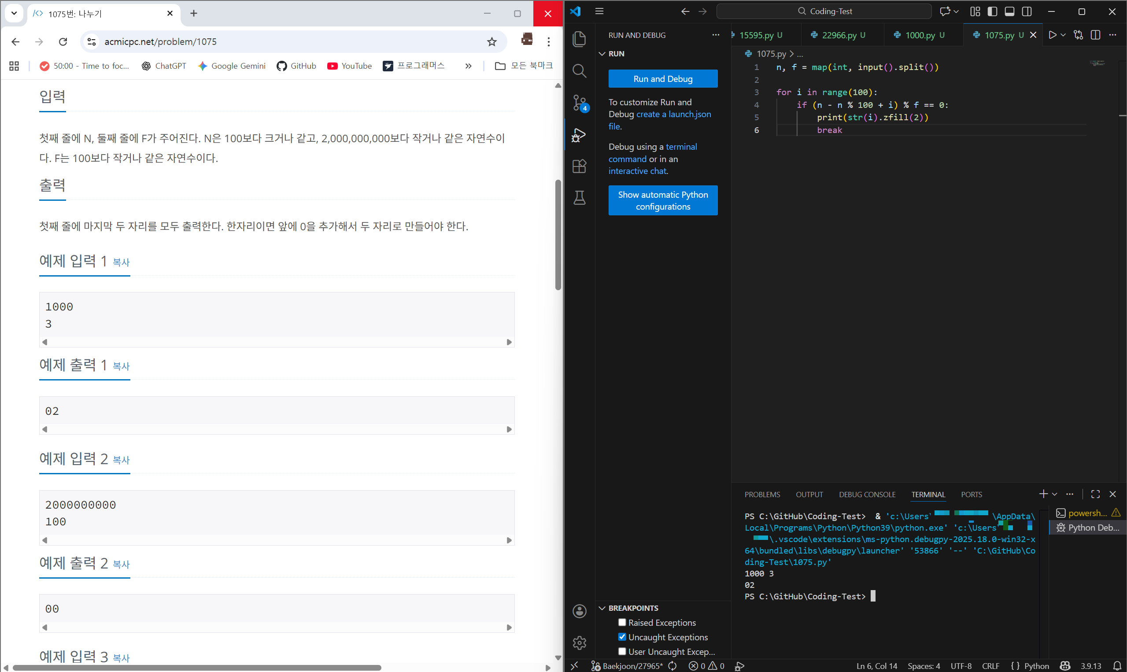
Task: Open the Explorer view in activity bar
Action: coord(579,39)
